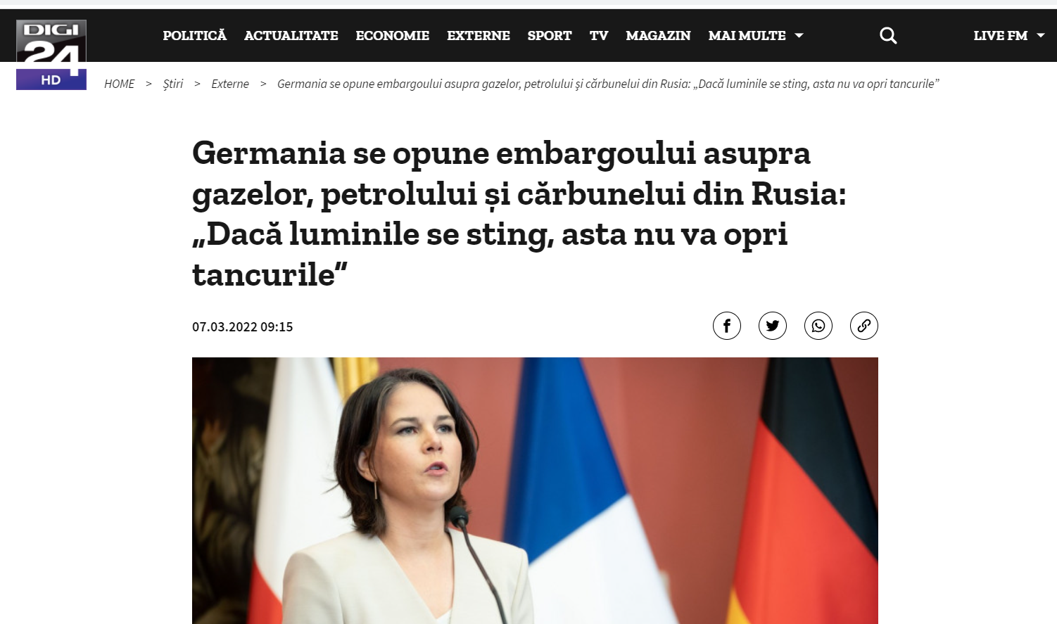Share article via WhatsApp
The width and height of the screenshot is (1057, 624).
818,326
